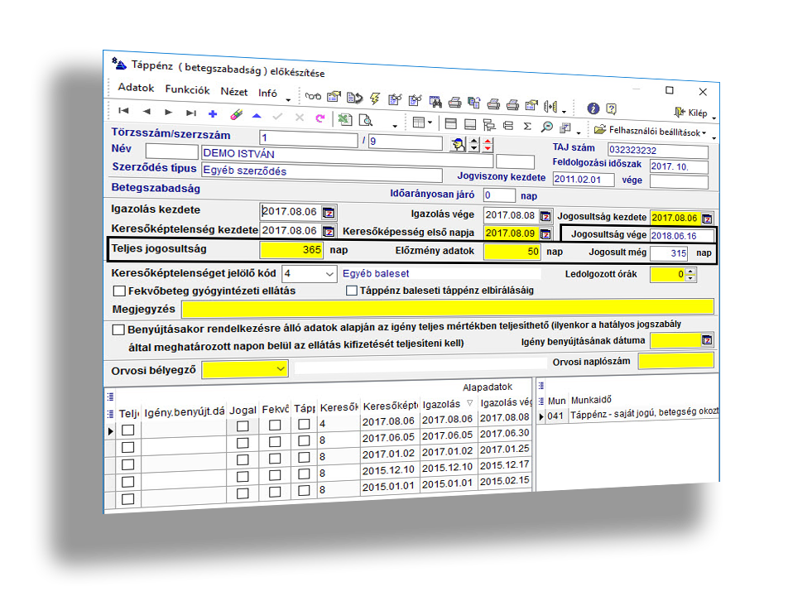Open Felhasználói beállítások dropdown
This screenshot has width=788, height=601.
click(651, 131)
